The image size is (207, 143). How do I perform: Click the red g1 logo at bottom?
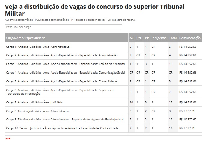click(x=8, y=140)
